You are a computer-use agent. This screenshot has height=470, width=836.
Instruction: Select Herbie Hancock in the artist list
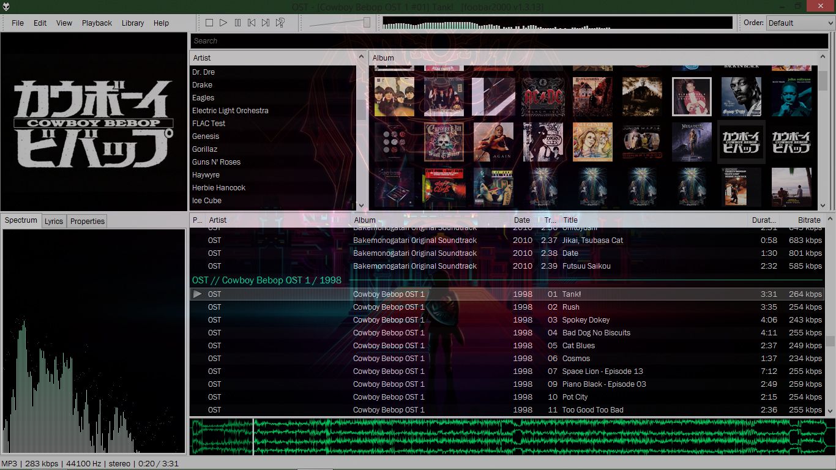[218, 188]
